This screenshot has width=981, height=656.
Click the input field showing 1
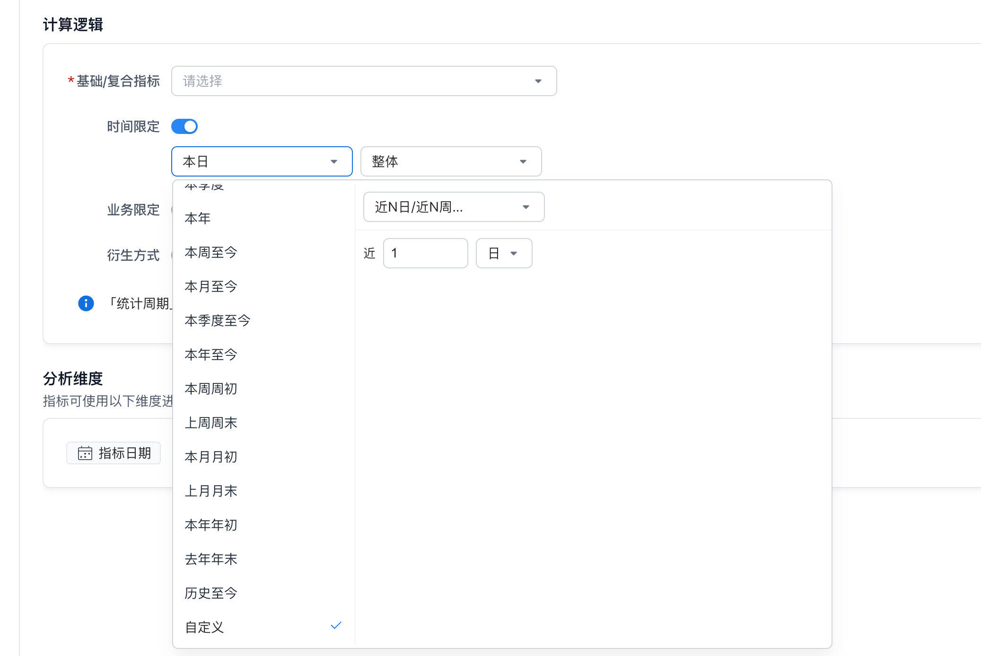point(425,253)
